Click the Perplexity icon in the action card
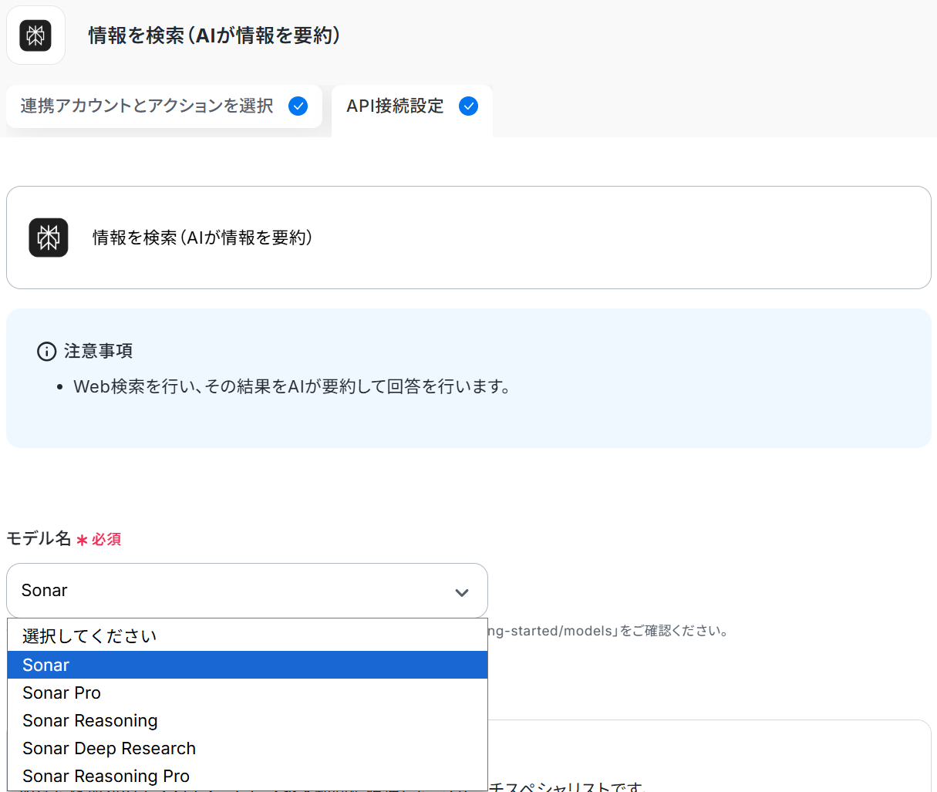This screenshot has height=792, width=937. (x=49, y=238)
